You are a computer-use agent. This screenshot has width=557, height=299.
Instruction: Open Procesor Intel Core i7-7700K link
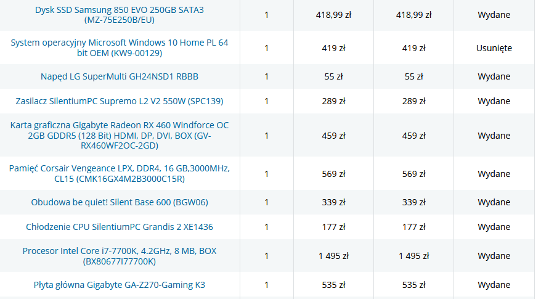click(x=120, y=256)
